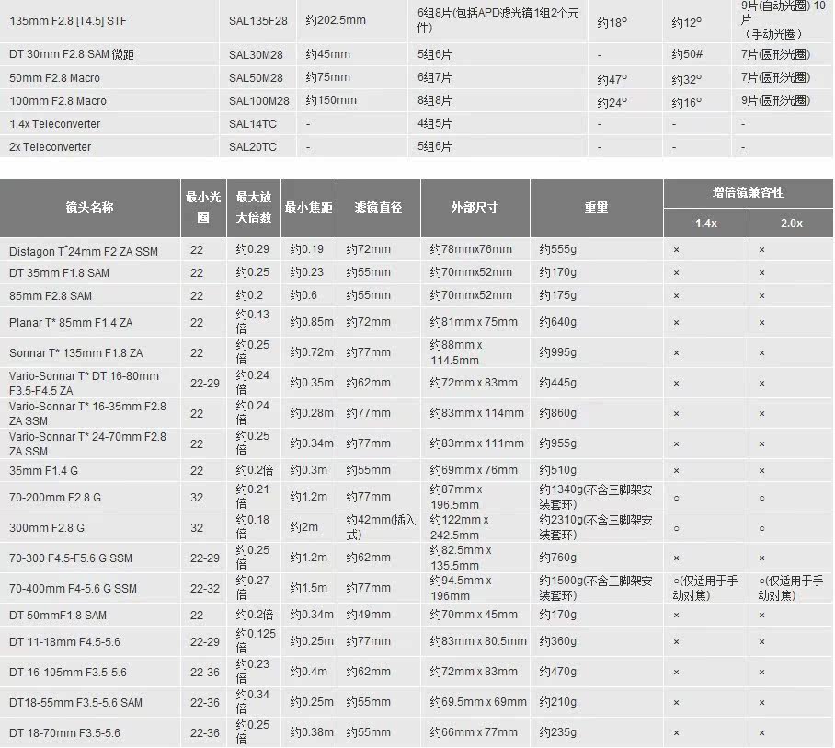The image size is (835, 748).
Task: Select 'DT 11-18mm F4.5-5.6' row name
Action: pyautogui.click(x=64, y=642)
